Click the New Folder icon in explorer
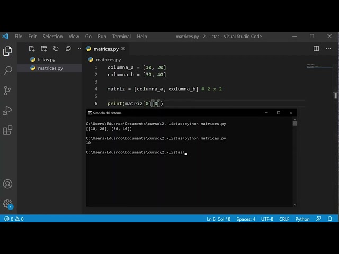 [44, 49]
